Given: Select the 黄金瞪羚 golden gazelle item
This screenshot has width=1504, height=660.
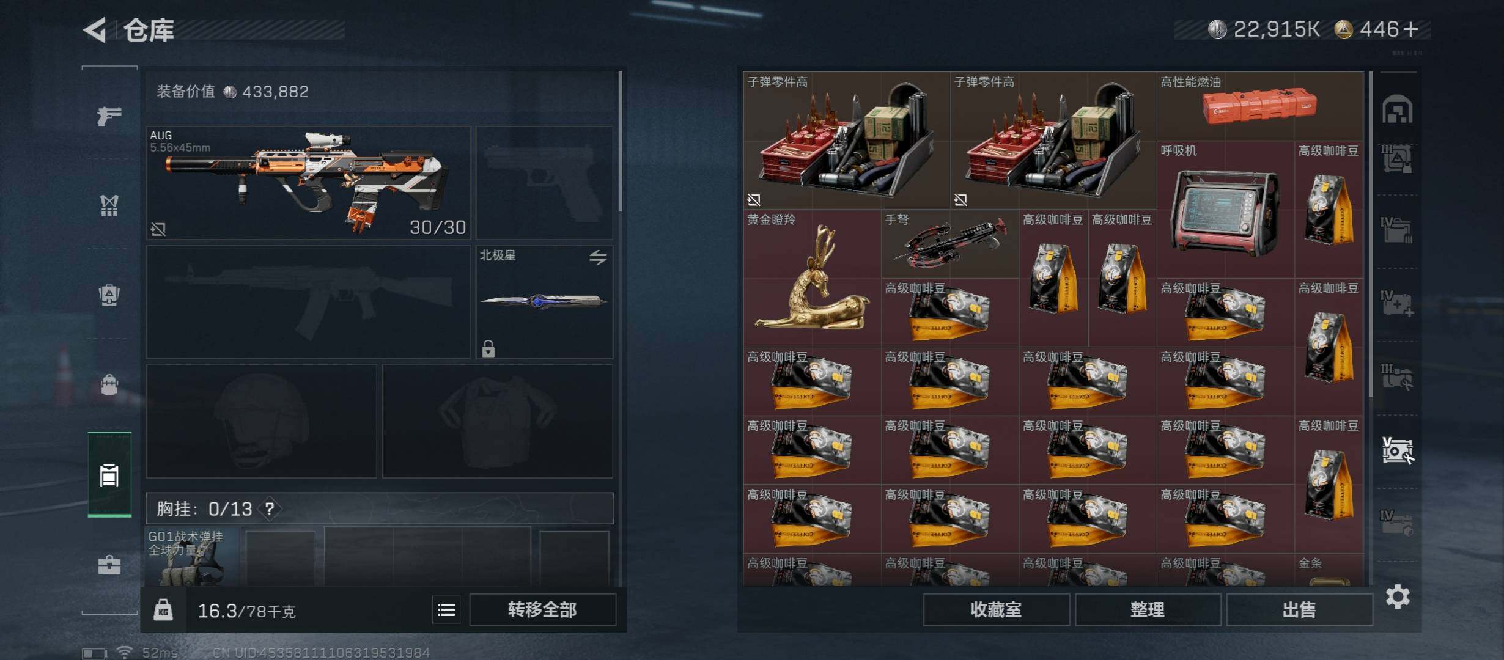Looking at the screenshot, I should coord(812,279).
